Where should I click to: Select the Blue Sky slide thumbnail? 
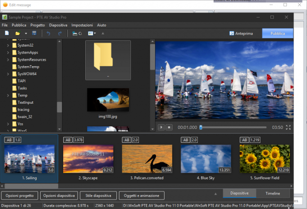coord(206,159)
